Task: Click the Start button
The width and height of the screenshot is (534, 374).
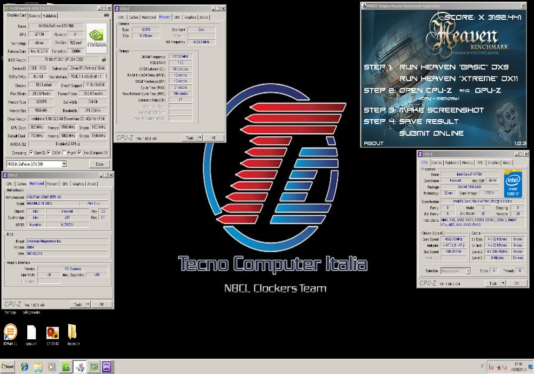Action: [7, 367]
